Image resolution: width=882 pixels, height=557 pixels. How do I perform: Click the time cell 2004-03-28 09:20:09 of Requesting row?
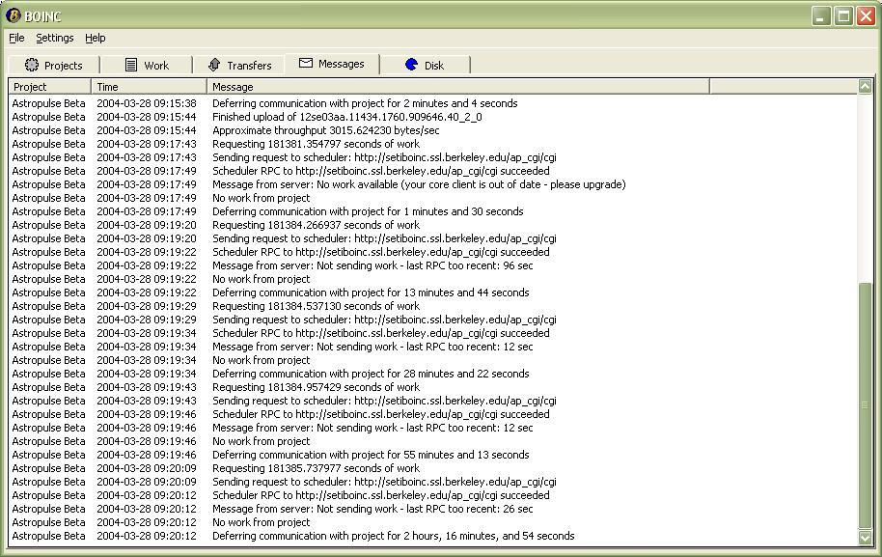tap(147, 468)
